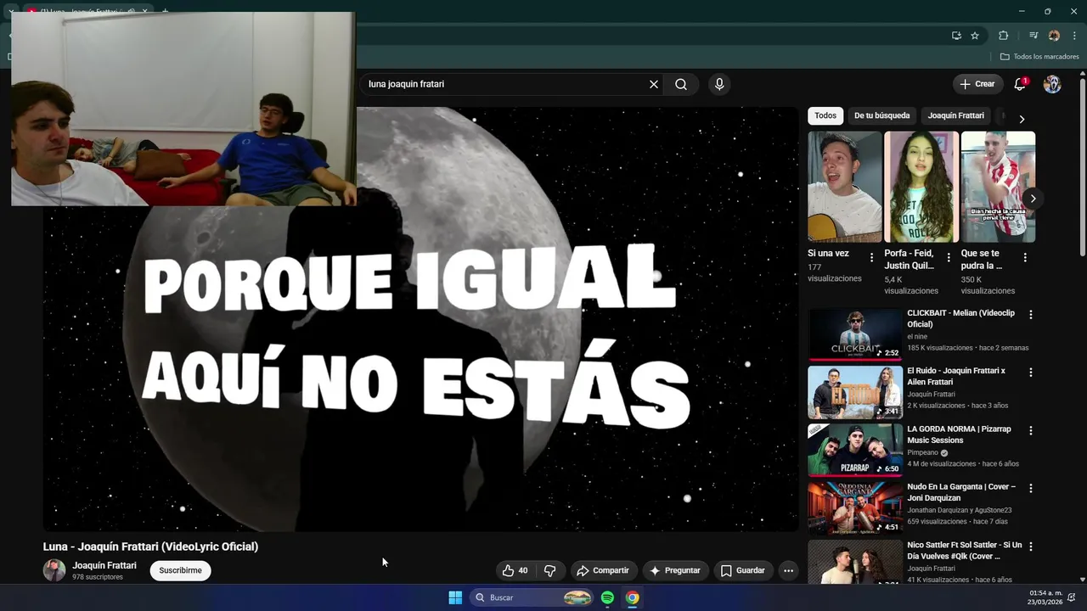Open the YouTube account avatar menu

click(x=1052, y=84)
